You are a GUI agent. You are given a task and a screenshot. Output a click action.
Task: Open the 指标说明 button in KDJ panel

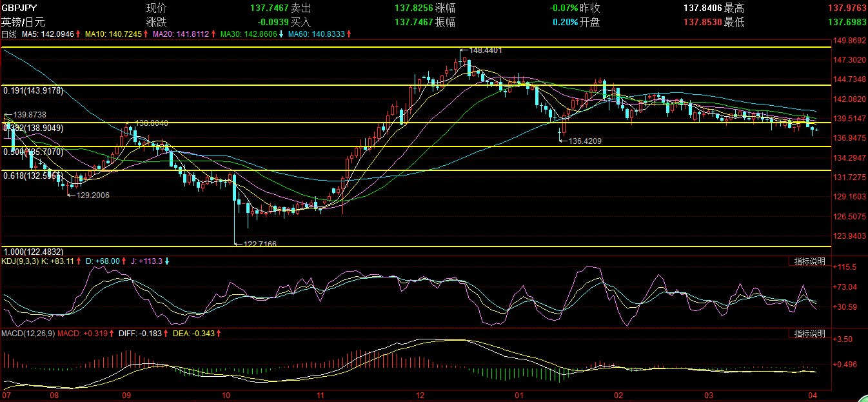809,261
